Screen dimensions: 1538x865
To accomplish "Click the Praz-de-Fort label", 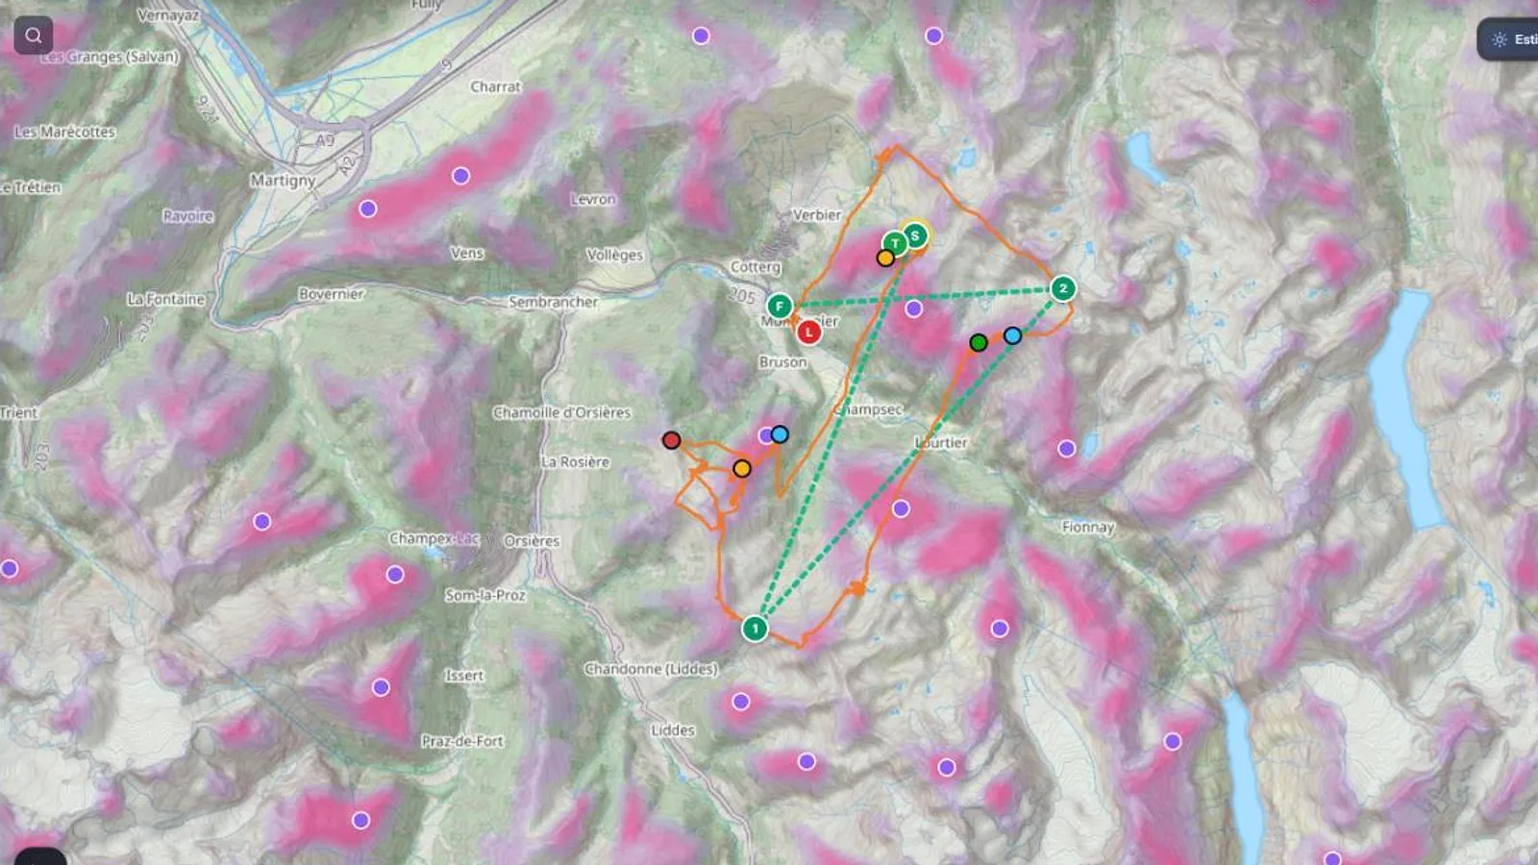I will tap(462, 741).
